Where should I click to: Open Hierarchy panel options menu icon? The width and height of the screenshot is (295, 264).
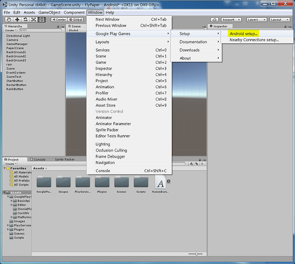63,27
